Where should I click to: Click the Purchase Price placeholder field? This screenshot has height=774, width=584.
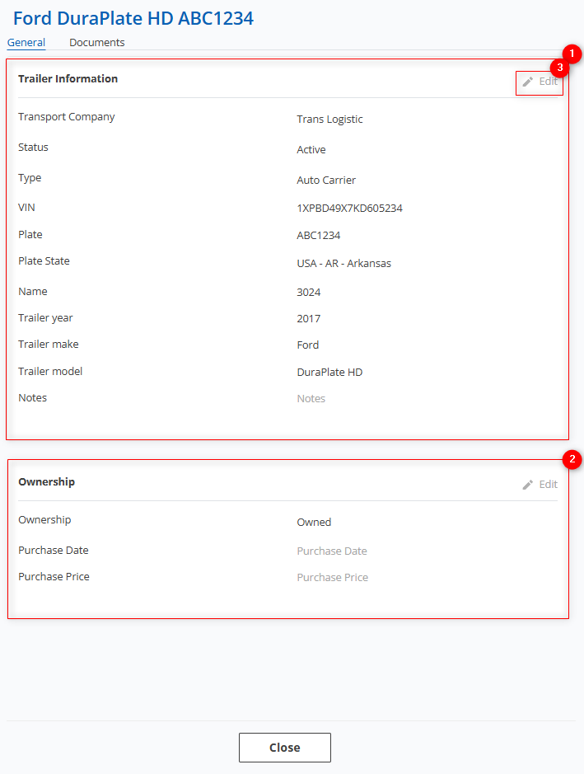332,578
